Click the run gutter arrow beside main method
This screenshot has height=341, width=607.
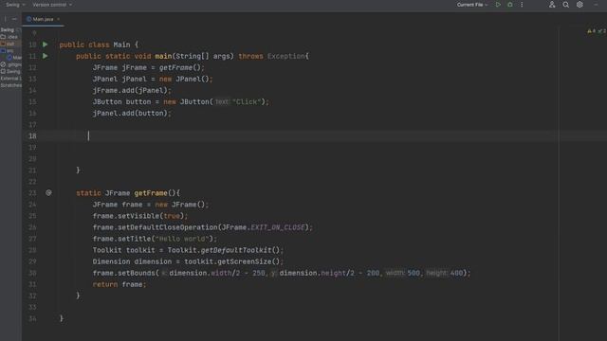45,56
